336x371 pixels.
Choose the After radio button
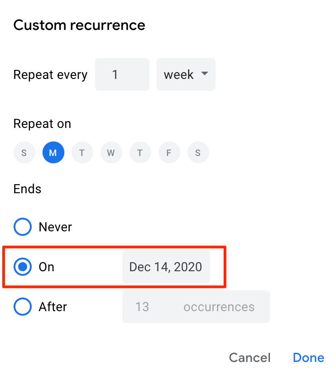(x=23, y=307)
